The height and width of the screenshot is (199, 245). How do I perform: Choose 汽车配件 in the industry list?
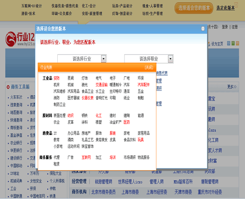pyautogui.click(x=143, y=85)
